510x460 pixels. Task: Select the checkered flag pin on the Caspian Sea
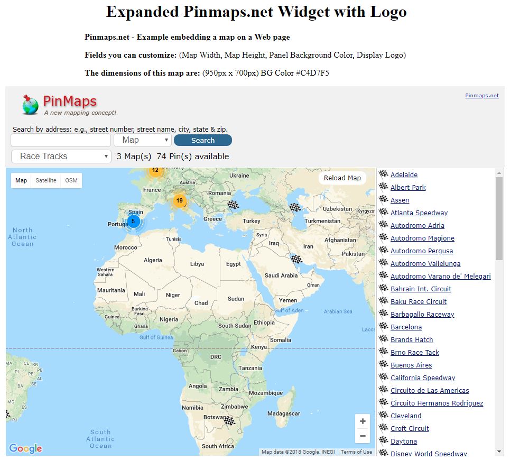(x=295, y=207)
